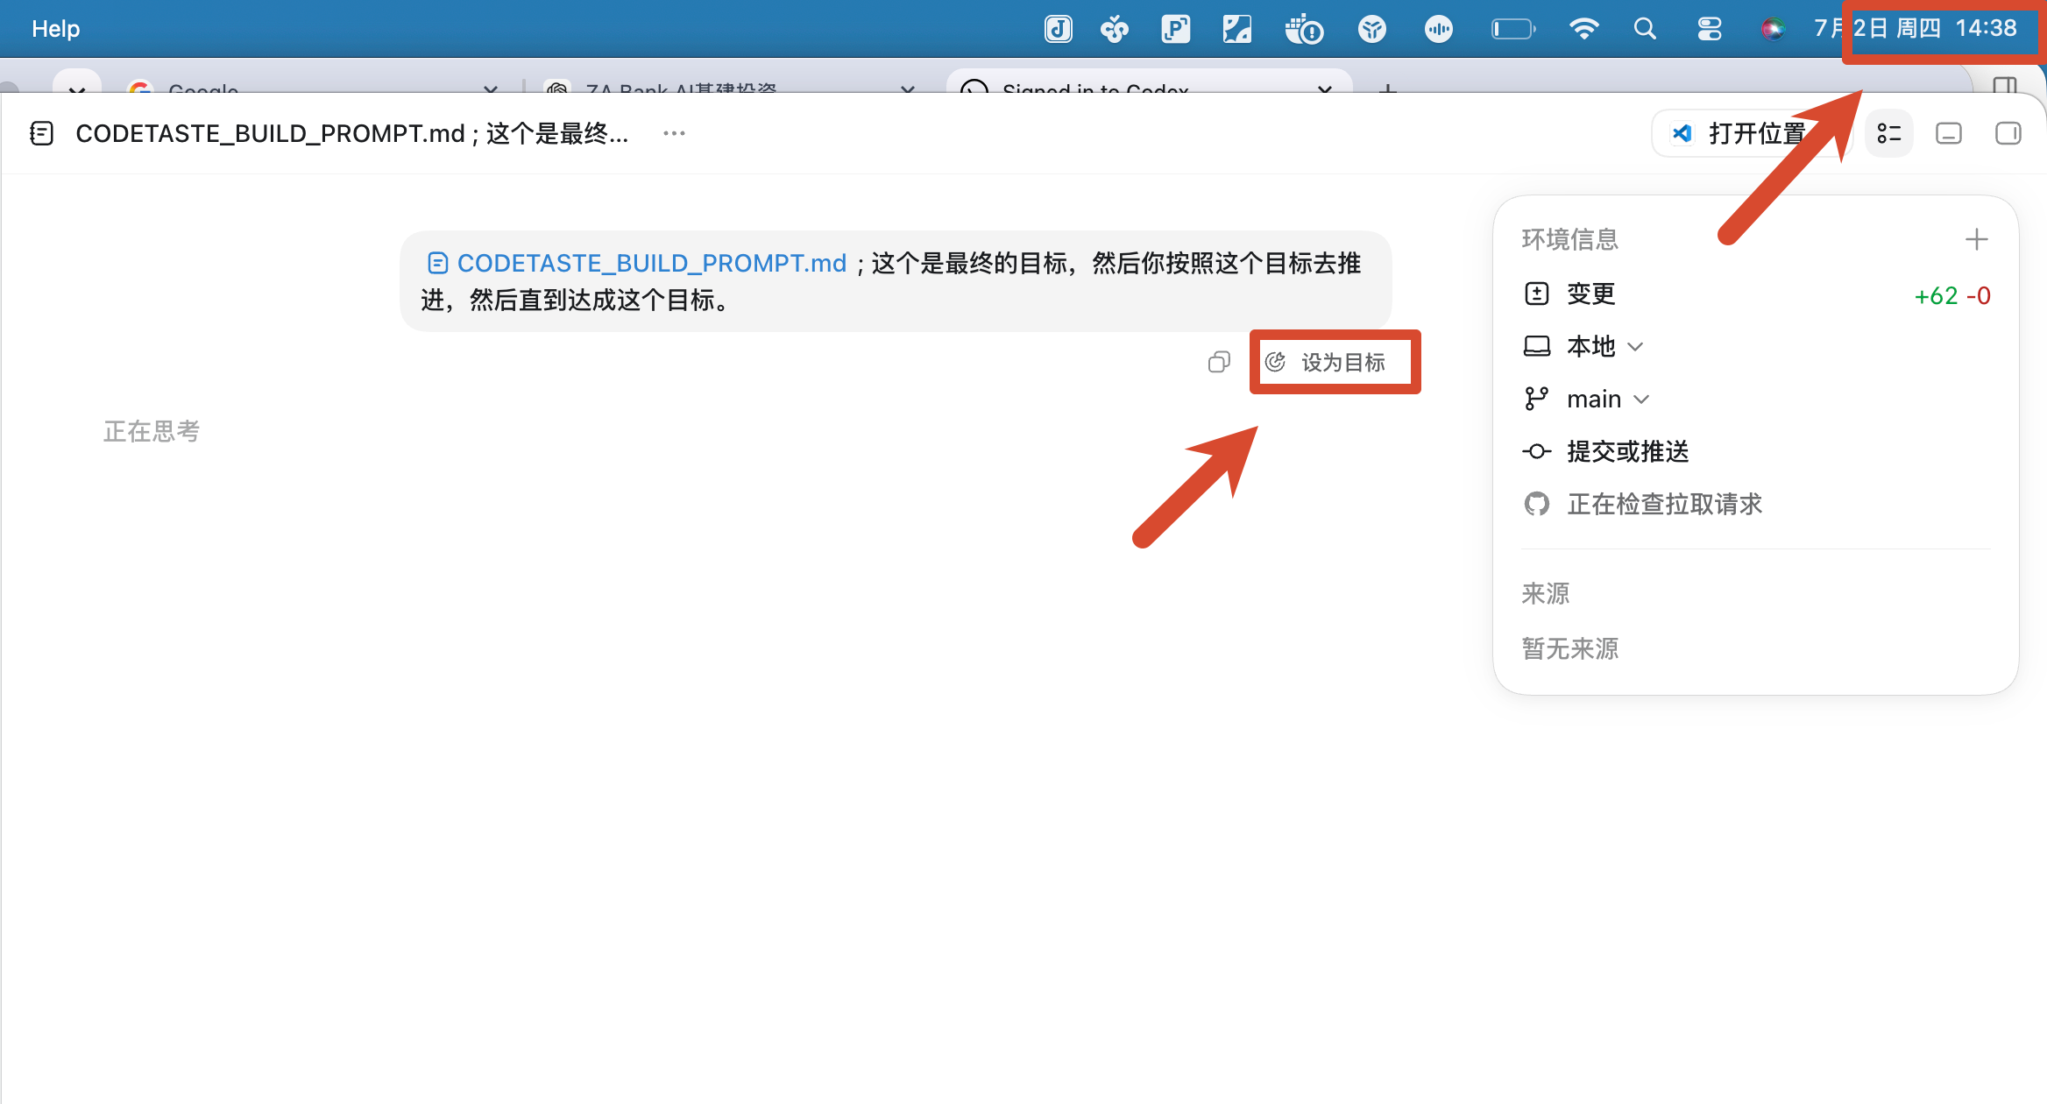Open a new browser tab with plus
The height and width of the screenshot is (1104, 2047).
click(1388, 88)
